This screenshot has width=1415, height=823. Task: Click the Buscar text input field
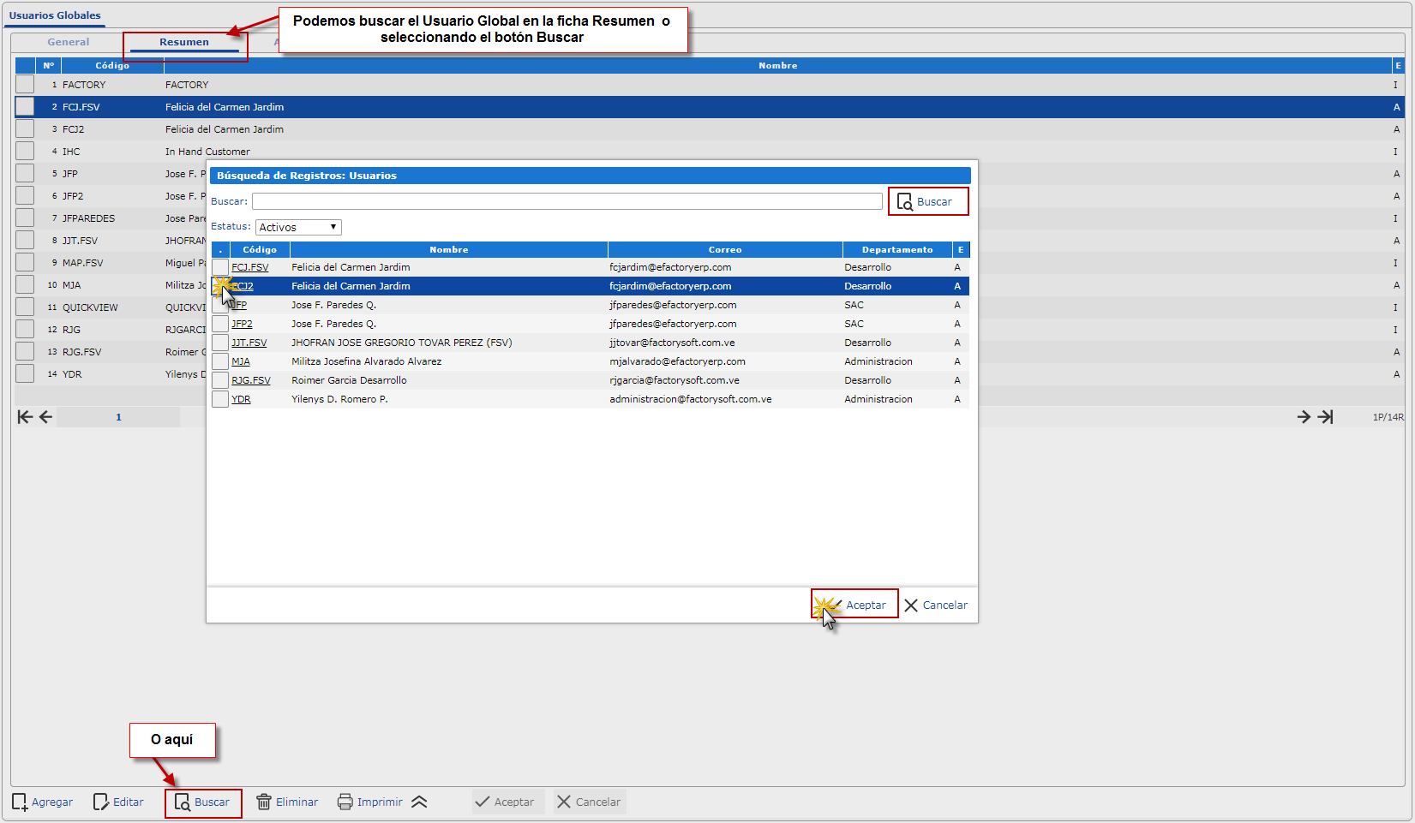567,201
